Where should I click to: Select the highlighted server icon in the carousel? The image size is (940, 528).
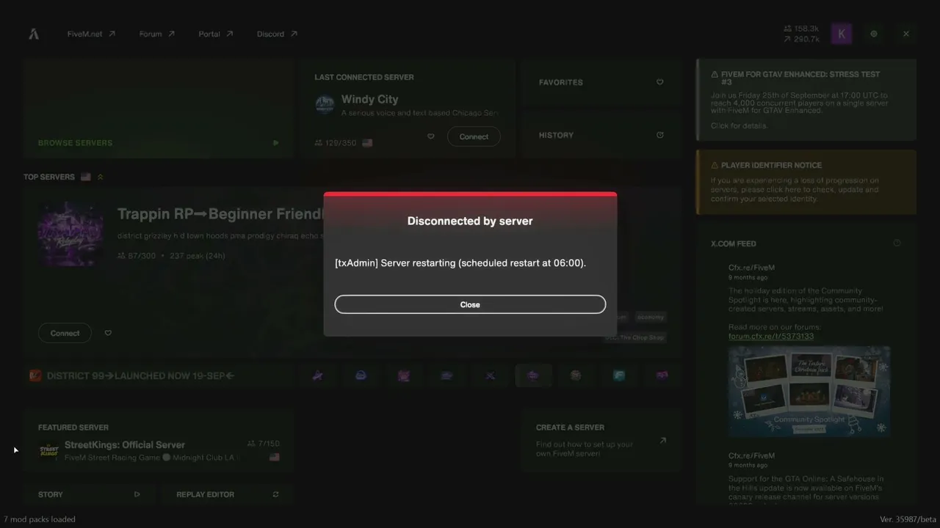[x=533, y=375]
